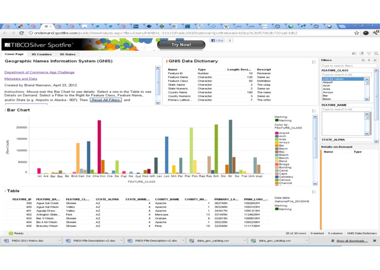Click Filters panel scroll-down arrow
Viewport: 380px width, 270px height.
pos(376,141)
